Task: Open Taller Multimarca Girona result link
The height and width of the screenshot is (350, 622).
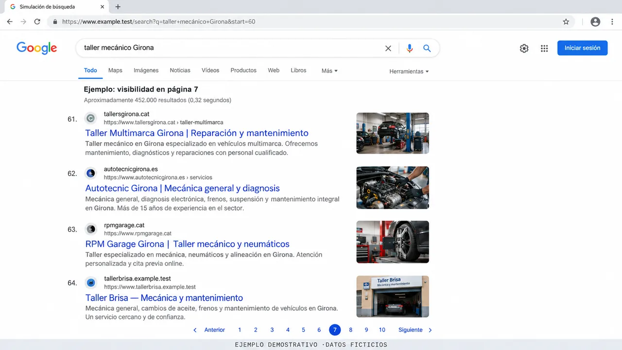Action: [x=197, y=133]
